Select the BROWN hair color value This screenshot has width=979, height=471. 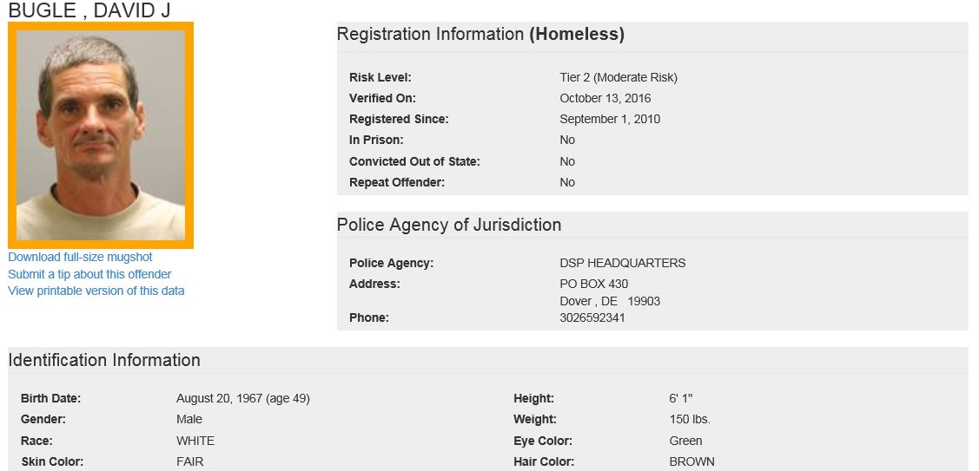[691, 461]
